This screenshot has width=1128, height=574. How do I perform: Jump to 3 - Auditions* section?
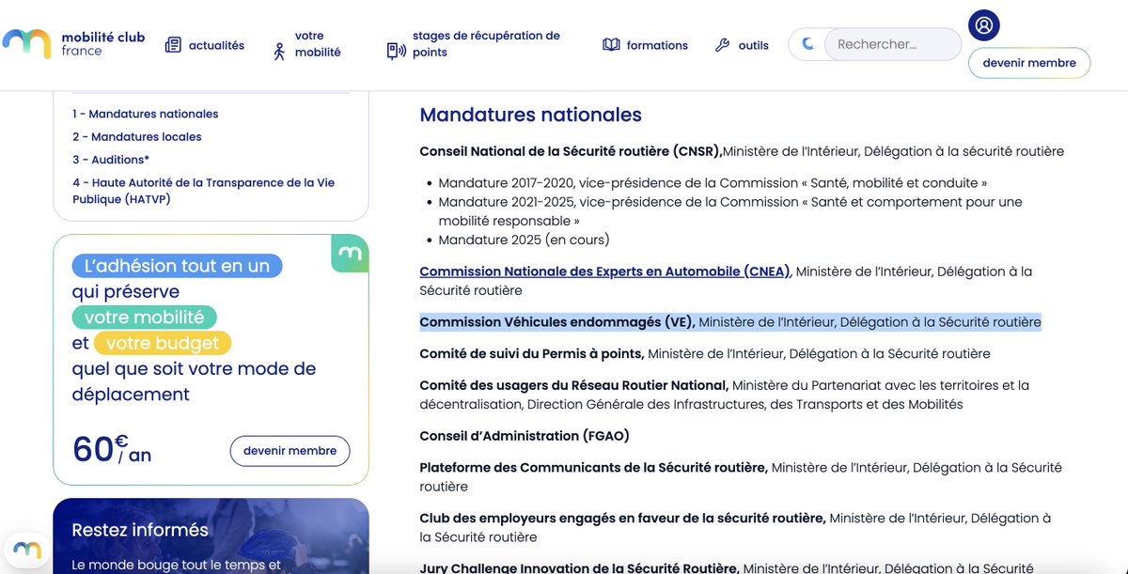coord(111,160)
